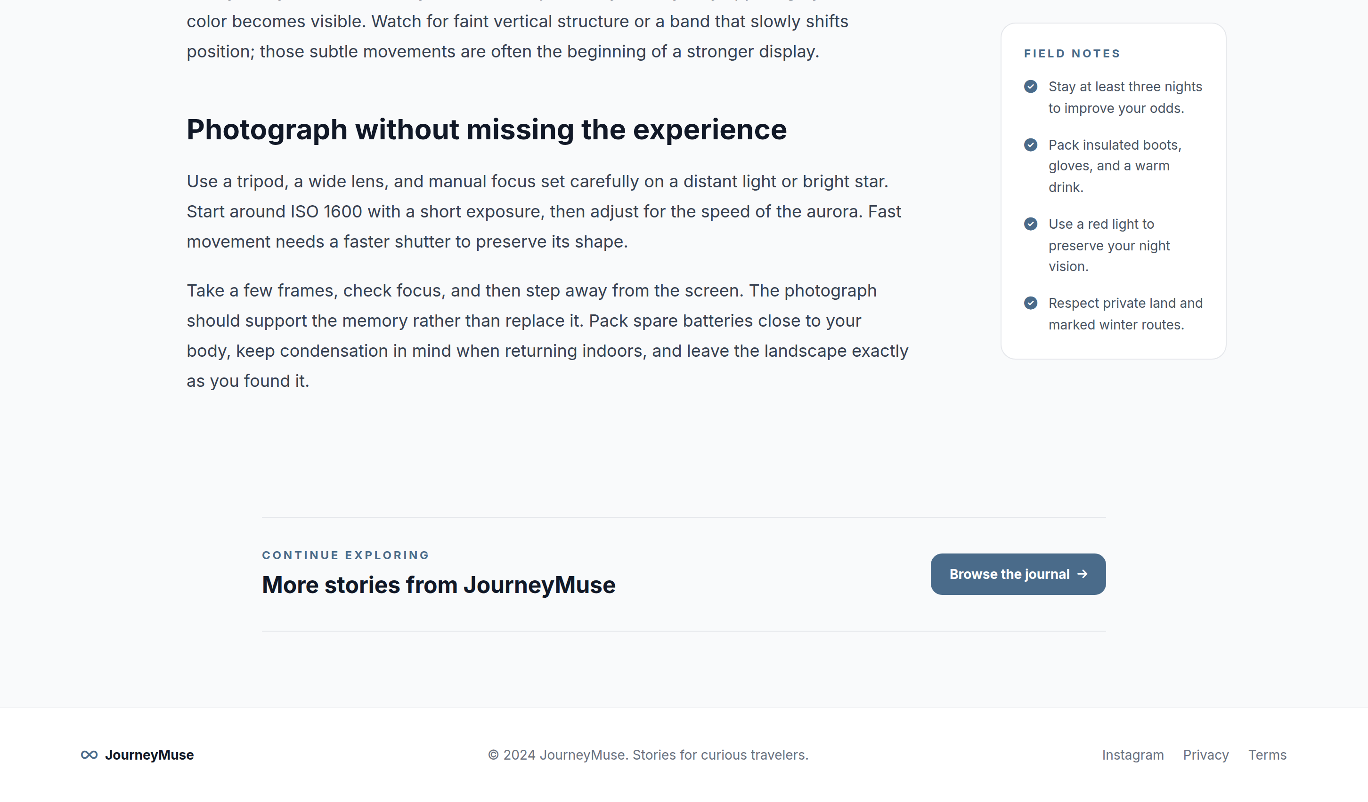The height and width of the screenshot is (802, 1368).
Task: Click the copyright 2024 JourneyMuse text
Action: 648,755
